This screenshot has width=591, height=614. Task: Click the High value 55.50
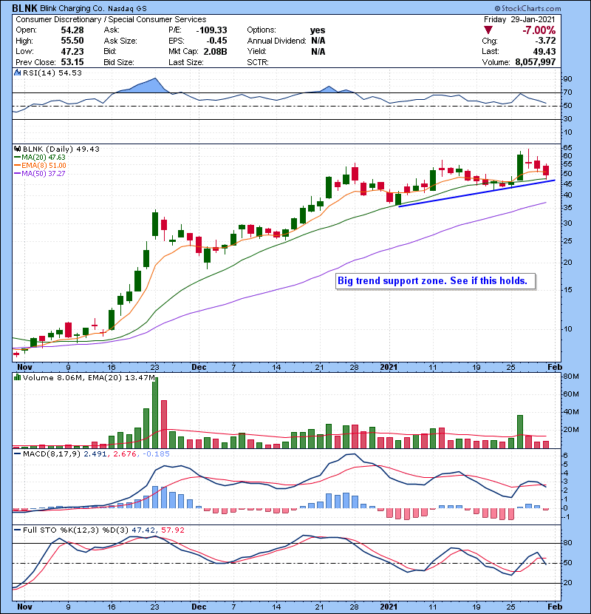(x=72, y=41)
